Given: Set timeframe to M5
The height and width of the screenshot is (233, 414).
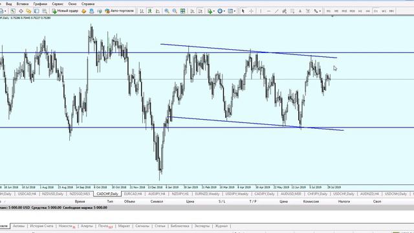Looking at the screenshot, I should (x=336, y=11).
